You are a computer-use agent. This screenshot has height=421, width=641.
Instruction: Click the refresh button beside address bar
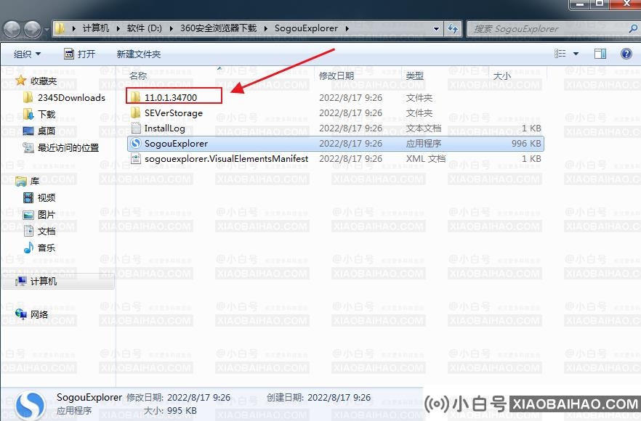[453, 28]
